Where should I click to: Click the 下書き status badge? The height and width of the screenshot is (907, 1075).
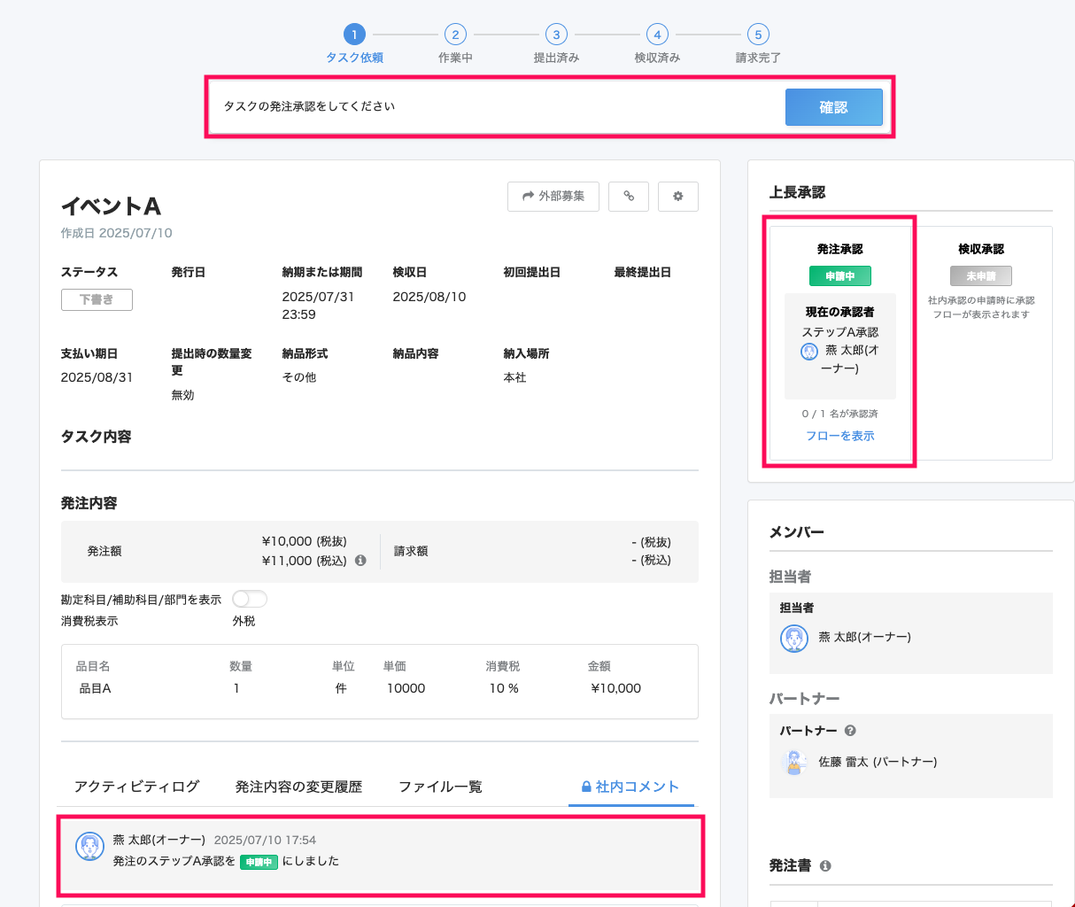97,299
